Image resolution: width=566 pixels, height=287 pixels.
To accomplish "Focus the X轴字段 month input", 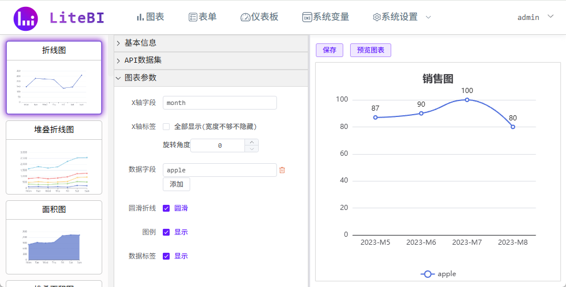I will click(x=220, y=103).
